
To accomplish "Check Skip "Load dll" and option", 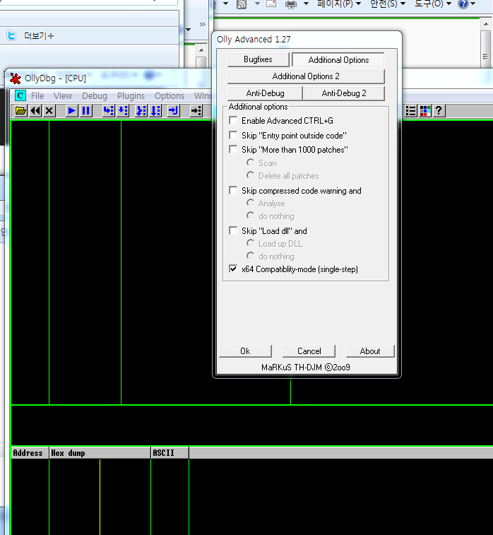I will 233,230.
